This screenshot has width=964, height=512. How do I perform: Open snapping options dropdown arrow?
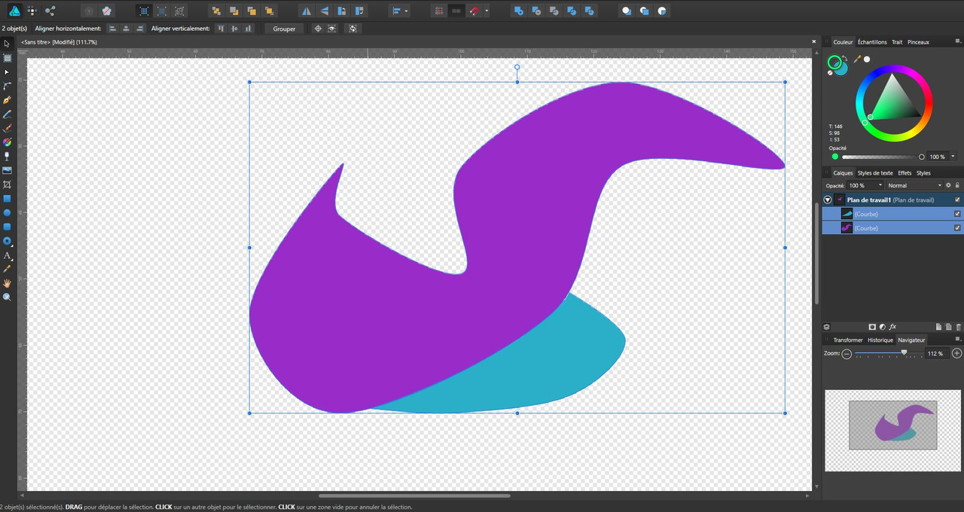(487, 11)
